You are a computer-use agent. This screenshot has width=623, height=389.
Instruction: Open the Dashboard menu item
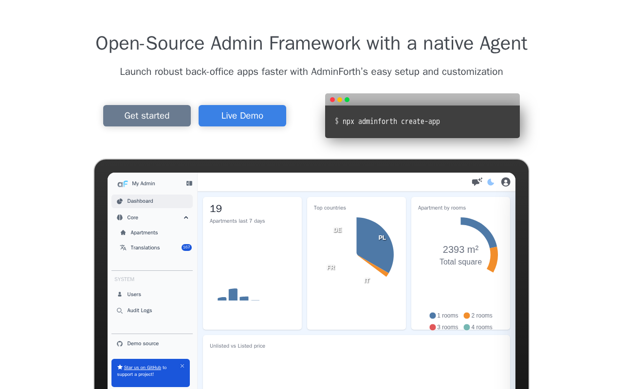pyautogui.click(x=152, y=201)
